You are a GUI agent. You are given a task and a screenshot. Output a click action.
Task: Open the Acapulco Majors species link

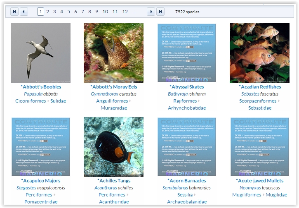point(41,181)
